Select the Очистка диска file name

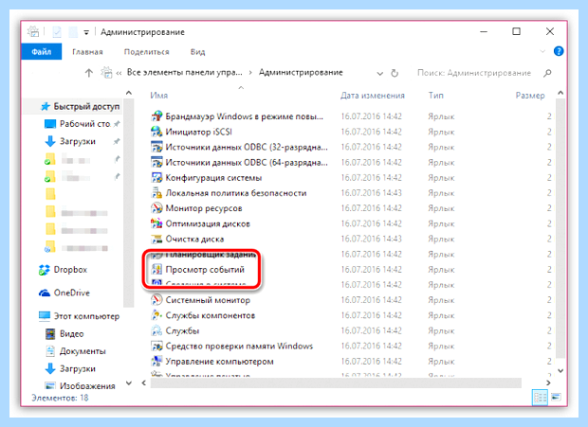click(x=195, y=239)
